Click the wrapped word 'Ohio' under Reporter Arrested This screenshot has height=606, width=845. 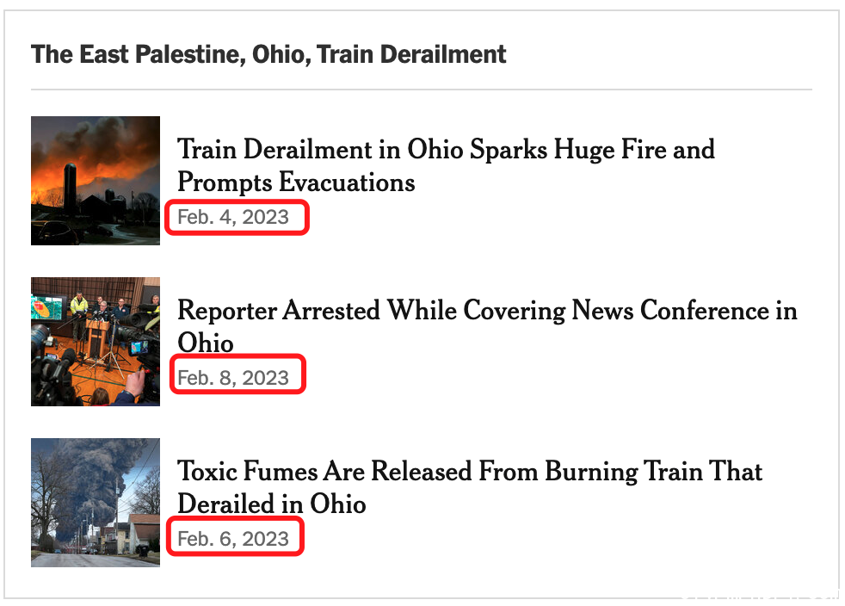pyautogui.click(x=206, y=343)
